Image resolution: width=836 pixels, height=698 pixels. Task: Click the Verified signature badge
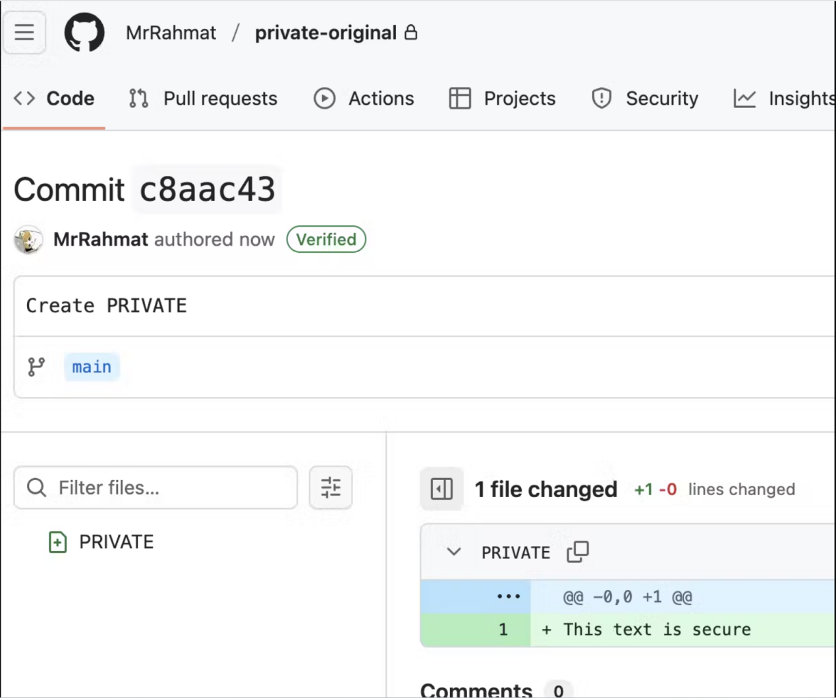[x=326, y=240]
